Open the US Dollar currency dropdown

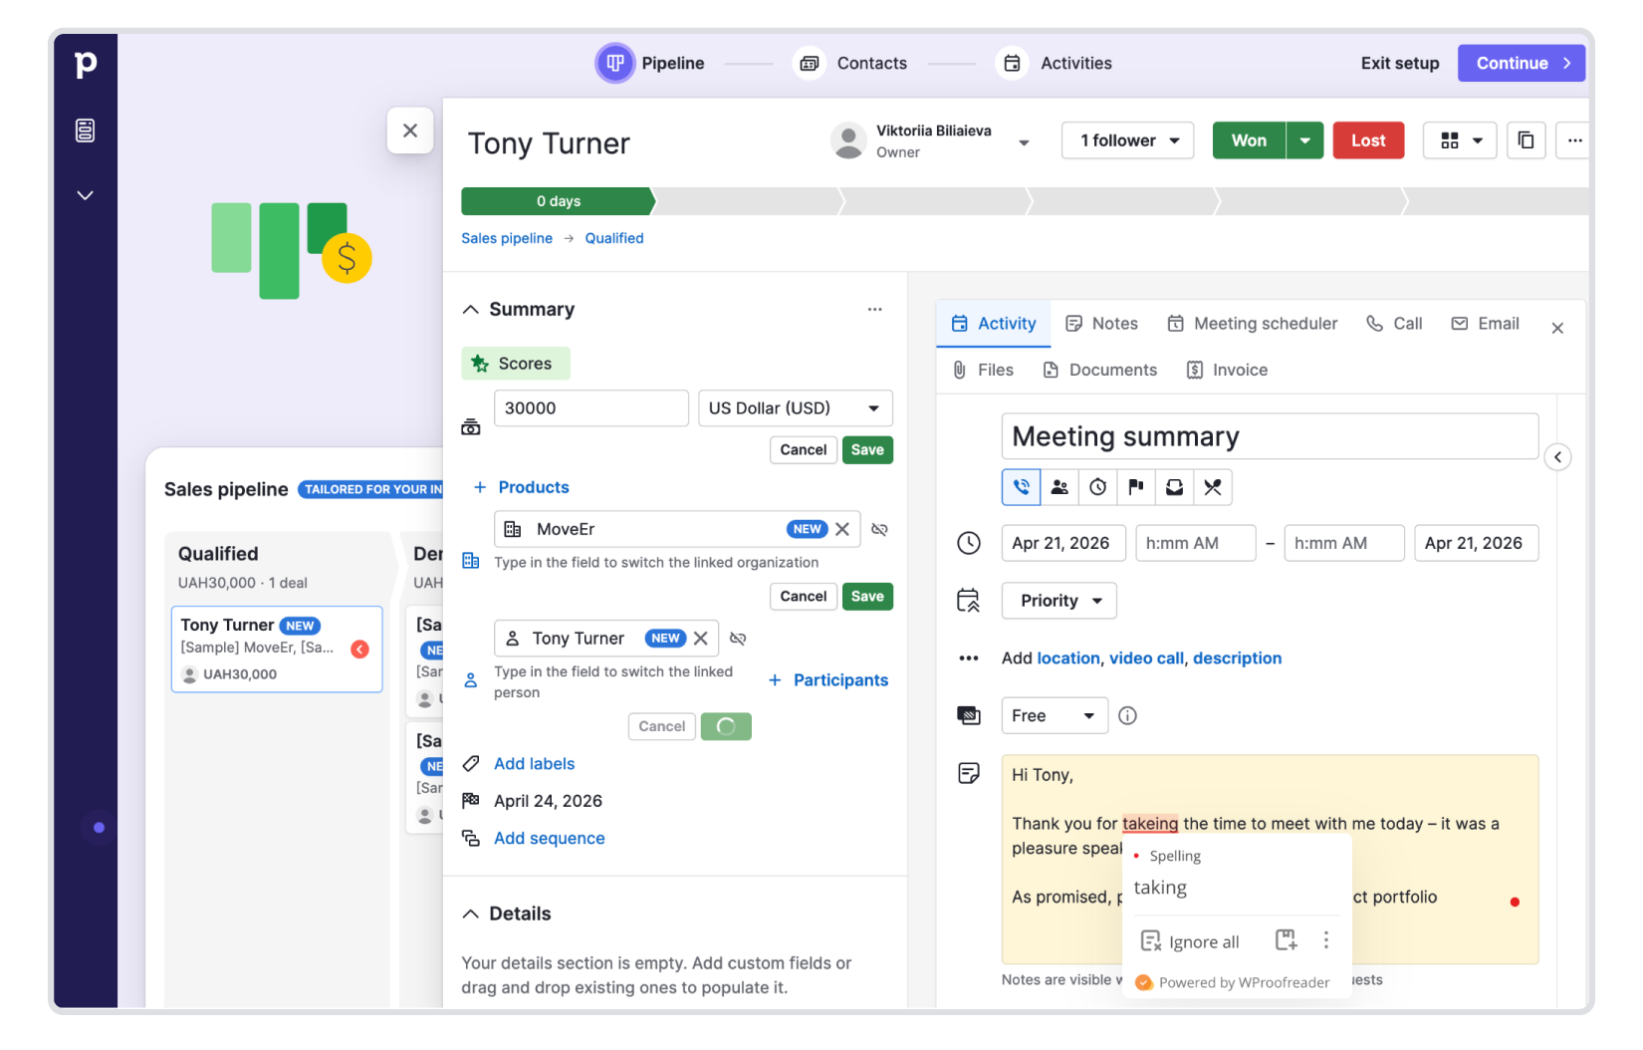tap(796, 408)
